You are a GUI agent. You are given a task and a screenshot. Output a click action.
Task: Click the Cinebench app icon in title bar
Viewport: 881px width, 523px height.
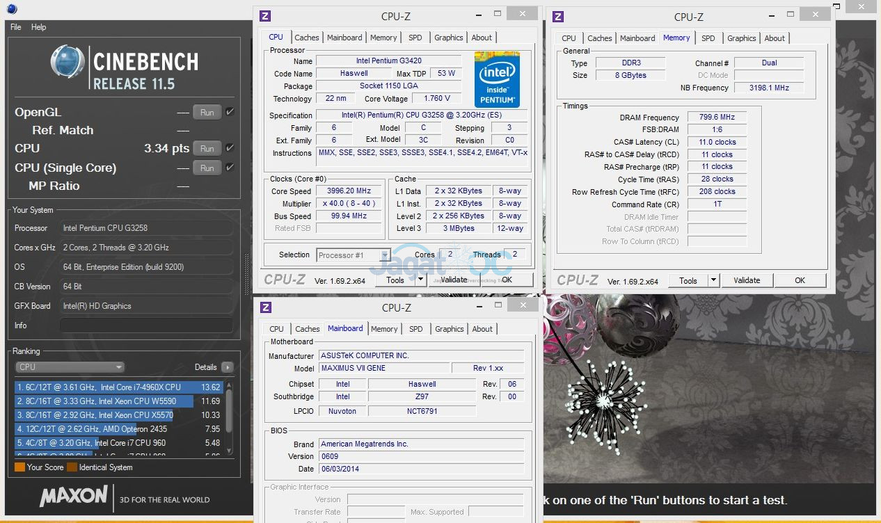tap(12, 8)
